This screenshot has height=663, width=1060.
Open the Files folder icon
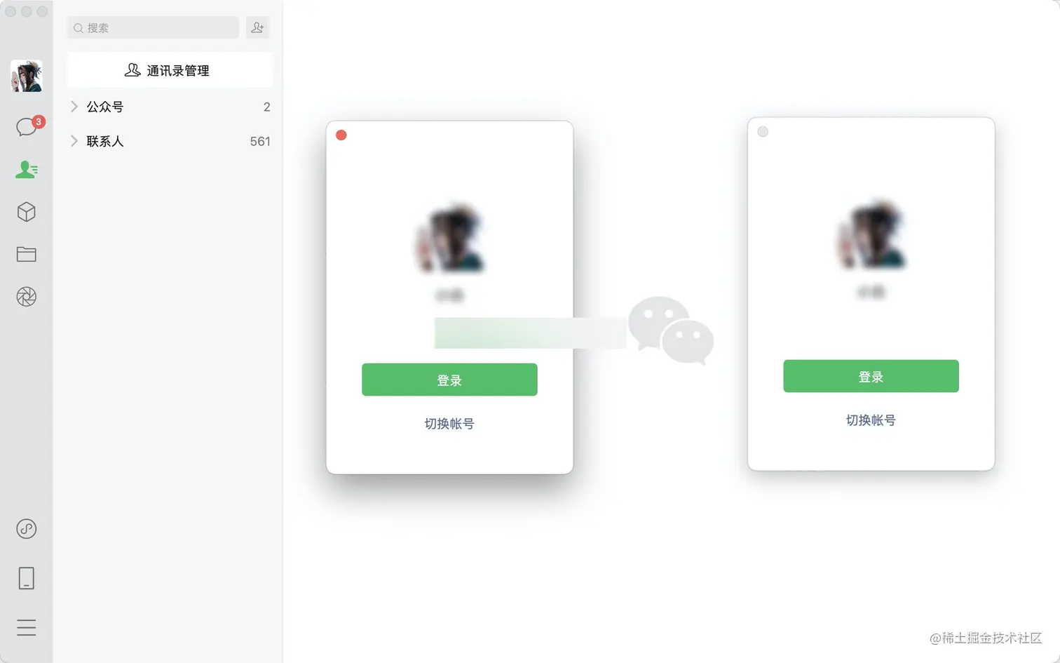pyautogui.click(x=27, y=254)
